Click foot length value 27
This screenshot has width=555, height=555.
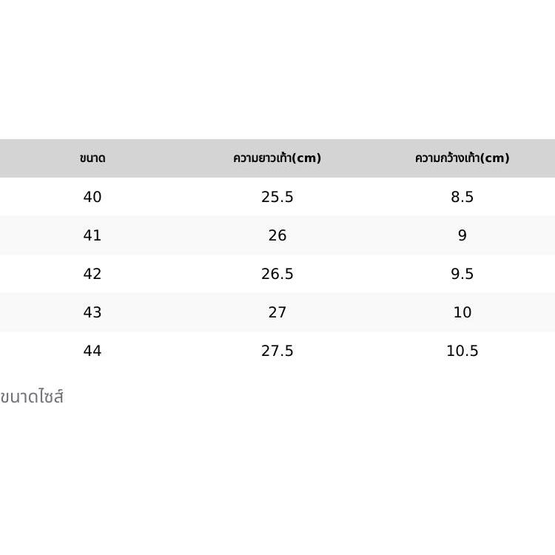point(277,312)
